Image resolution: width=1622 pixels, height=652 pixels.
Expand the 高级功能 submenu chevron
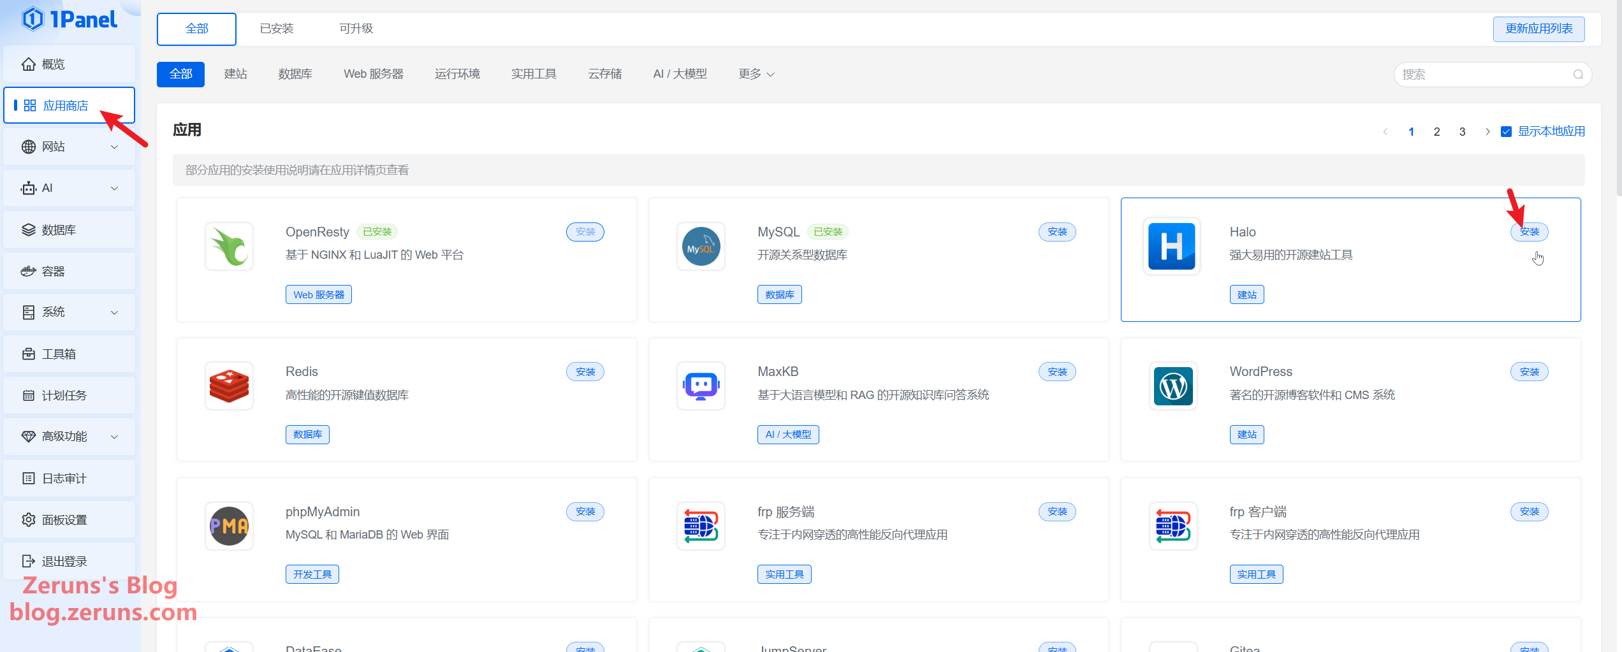click(x=115, y=437)
